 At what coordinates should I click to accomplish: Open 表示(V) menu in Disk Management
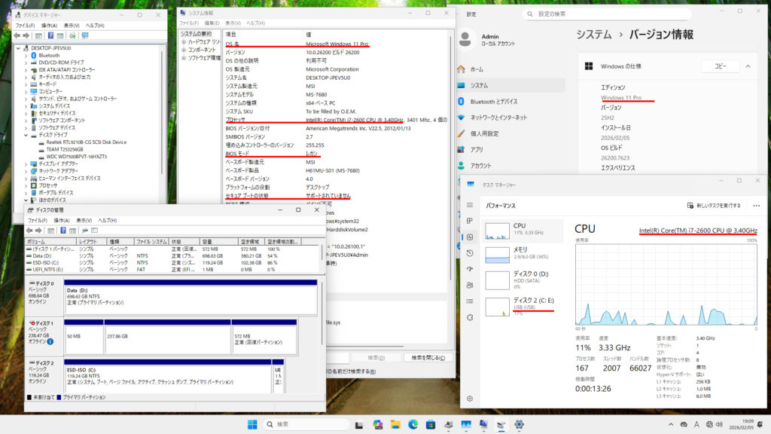(x=84, y=219)
